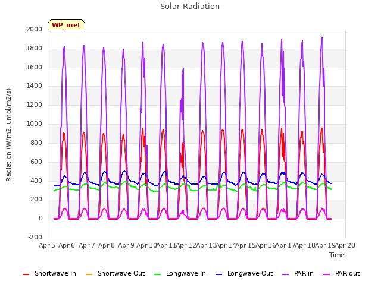Click the blue Longwave Out legend swatch

click(218, 274)
